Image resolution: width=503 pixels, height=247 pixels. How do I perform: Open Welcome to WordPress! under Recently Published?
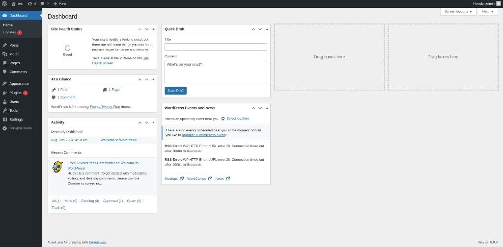[x=119, y=140]
